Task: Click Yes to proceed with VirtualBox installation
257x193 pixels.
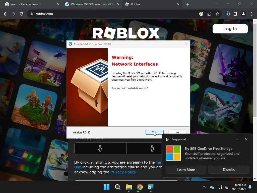Action: tap(154, 132)
